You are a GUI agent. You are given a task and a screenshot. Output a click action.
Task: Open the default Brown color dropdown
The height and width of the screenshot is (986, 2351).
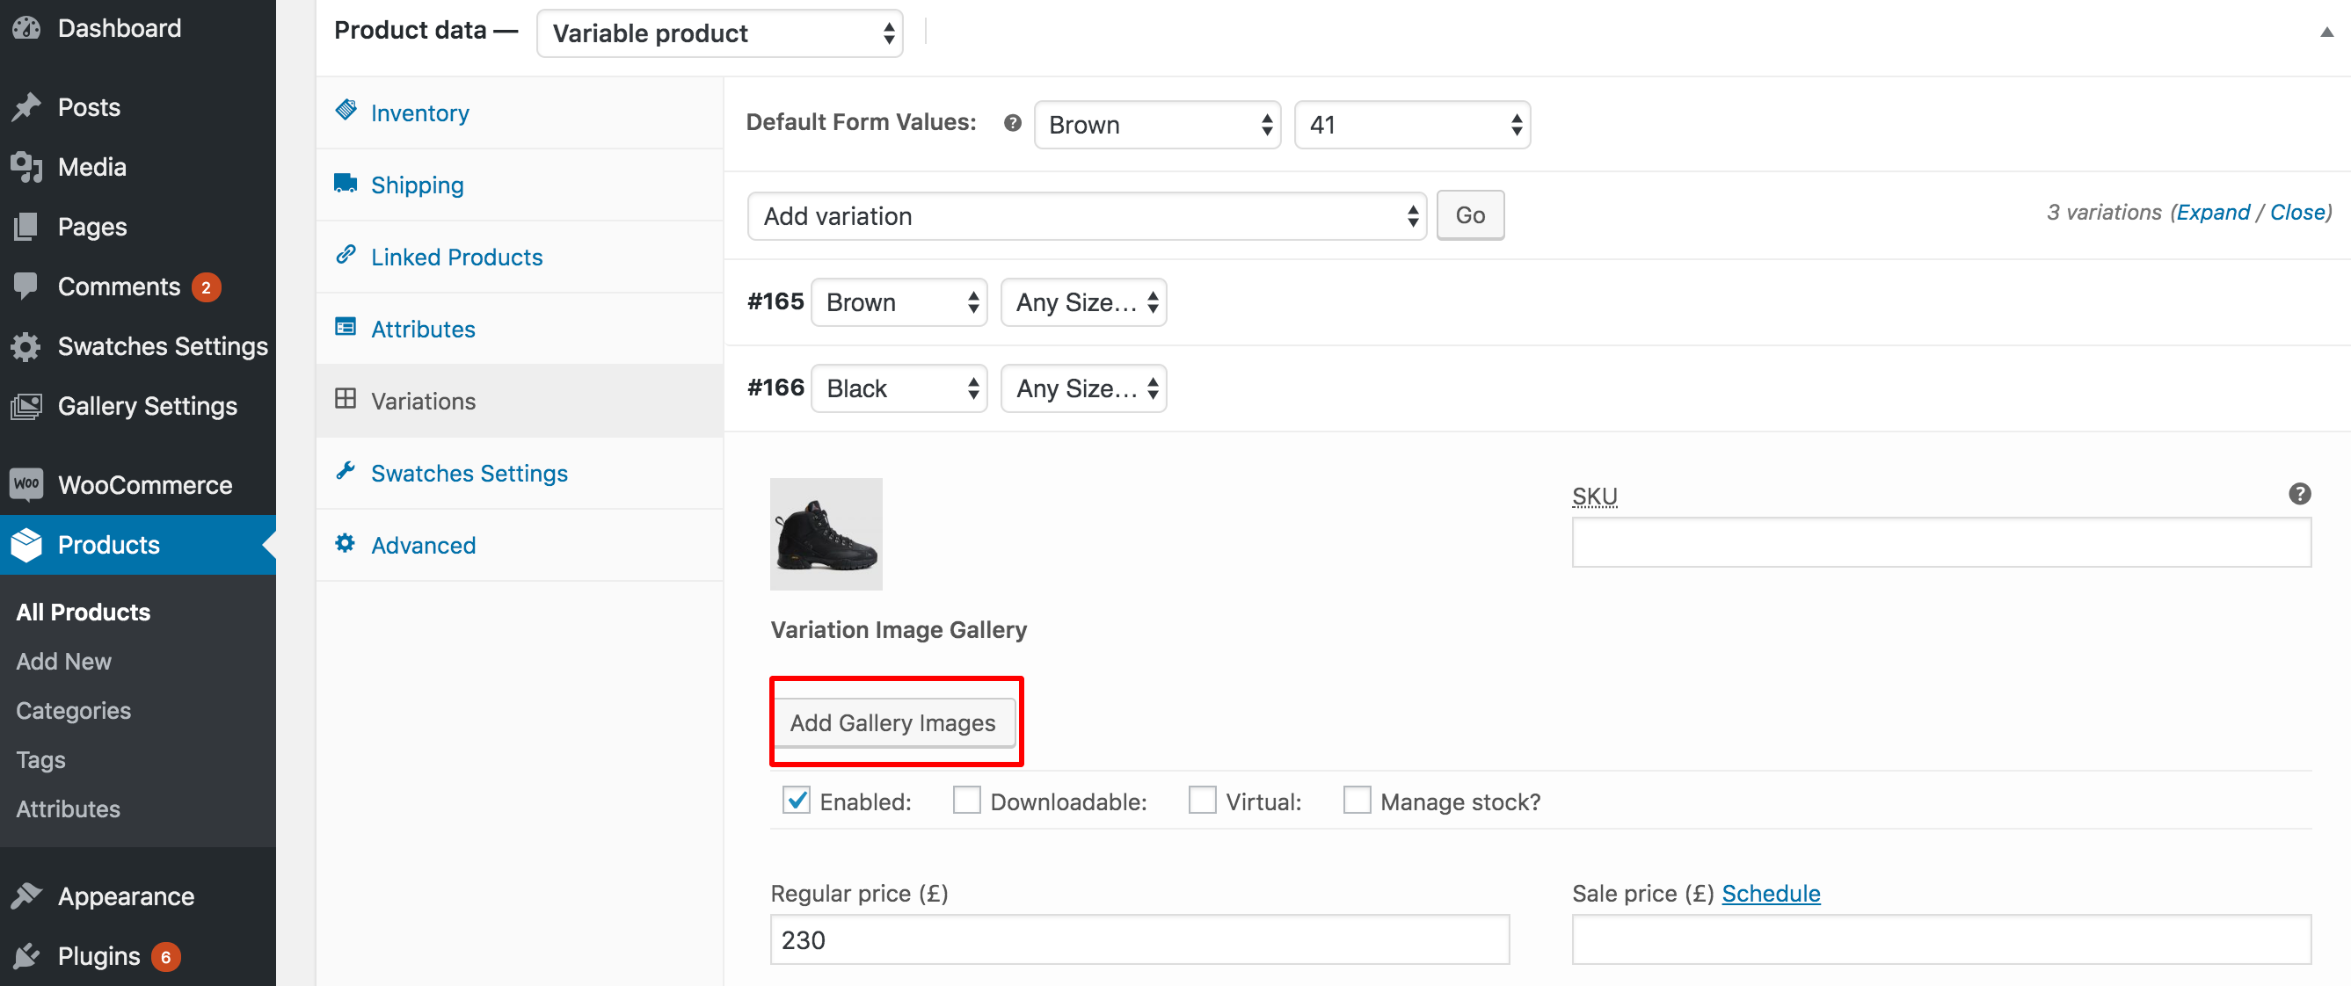tap(1157, 125)
